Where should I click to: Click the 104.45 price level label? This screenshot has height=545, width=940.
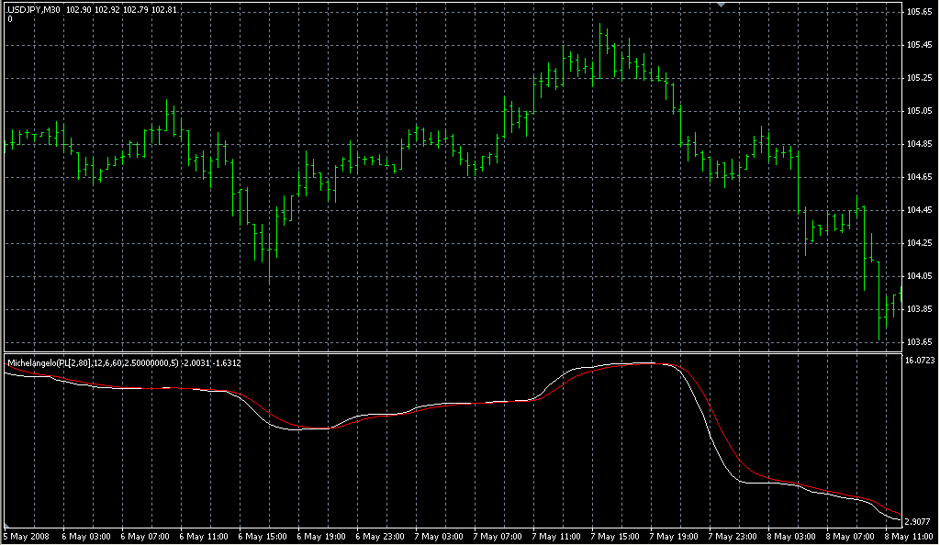pyautogui.click(x=918, y=210)
